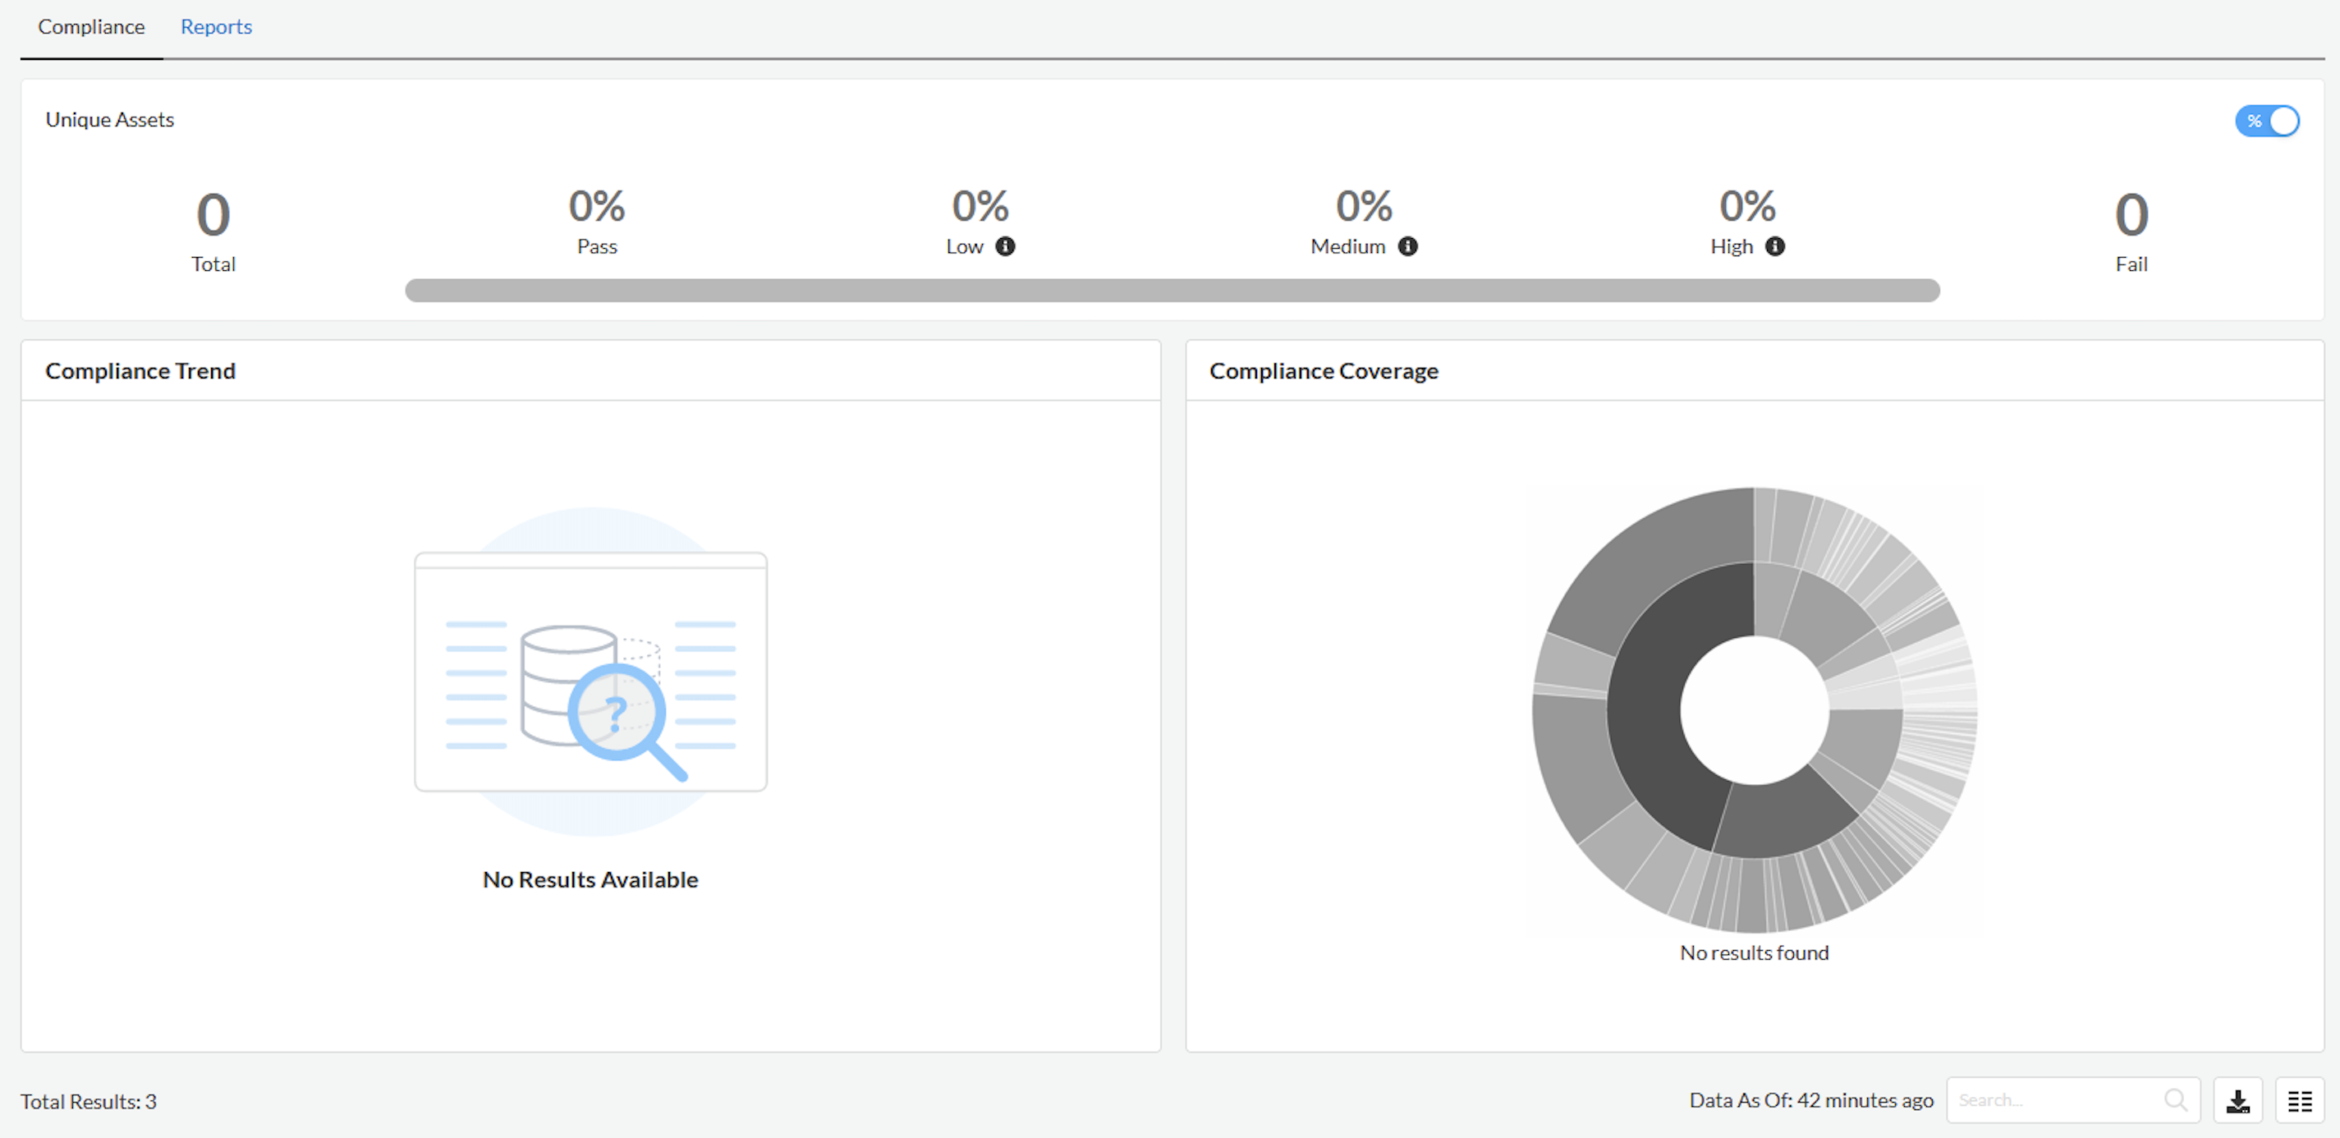Viewport: 2340px width, 1138px height.
Task: Export dashboard data using the download icon
Action: [2237, 1100]
